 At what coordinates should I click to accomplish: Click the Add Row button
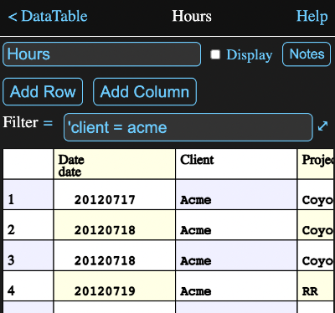coord(43,92)
